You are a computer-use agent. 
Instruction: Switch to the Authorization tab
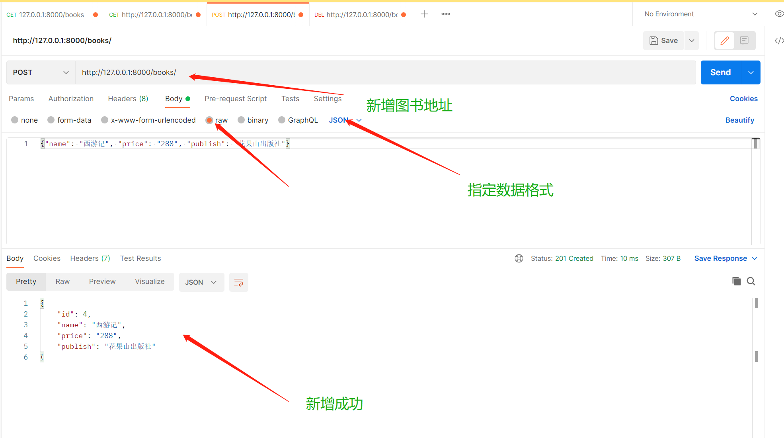point(71,99)
